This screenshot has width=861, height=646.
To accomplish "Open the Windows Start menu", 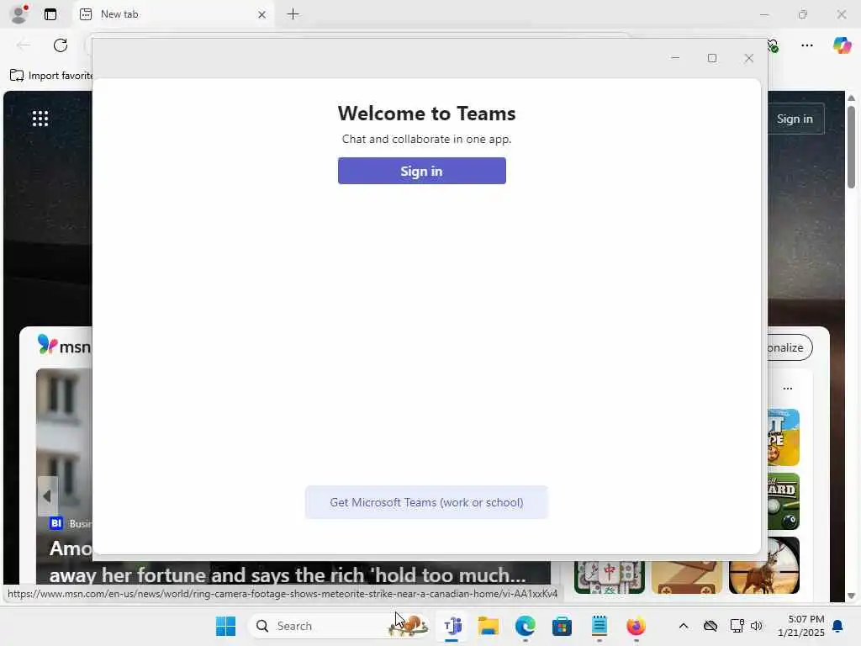I will [225, 626].
